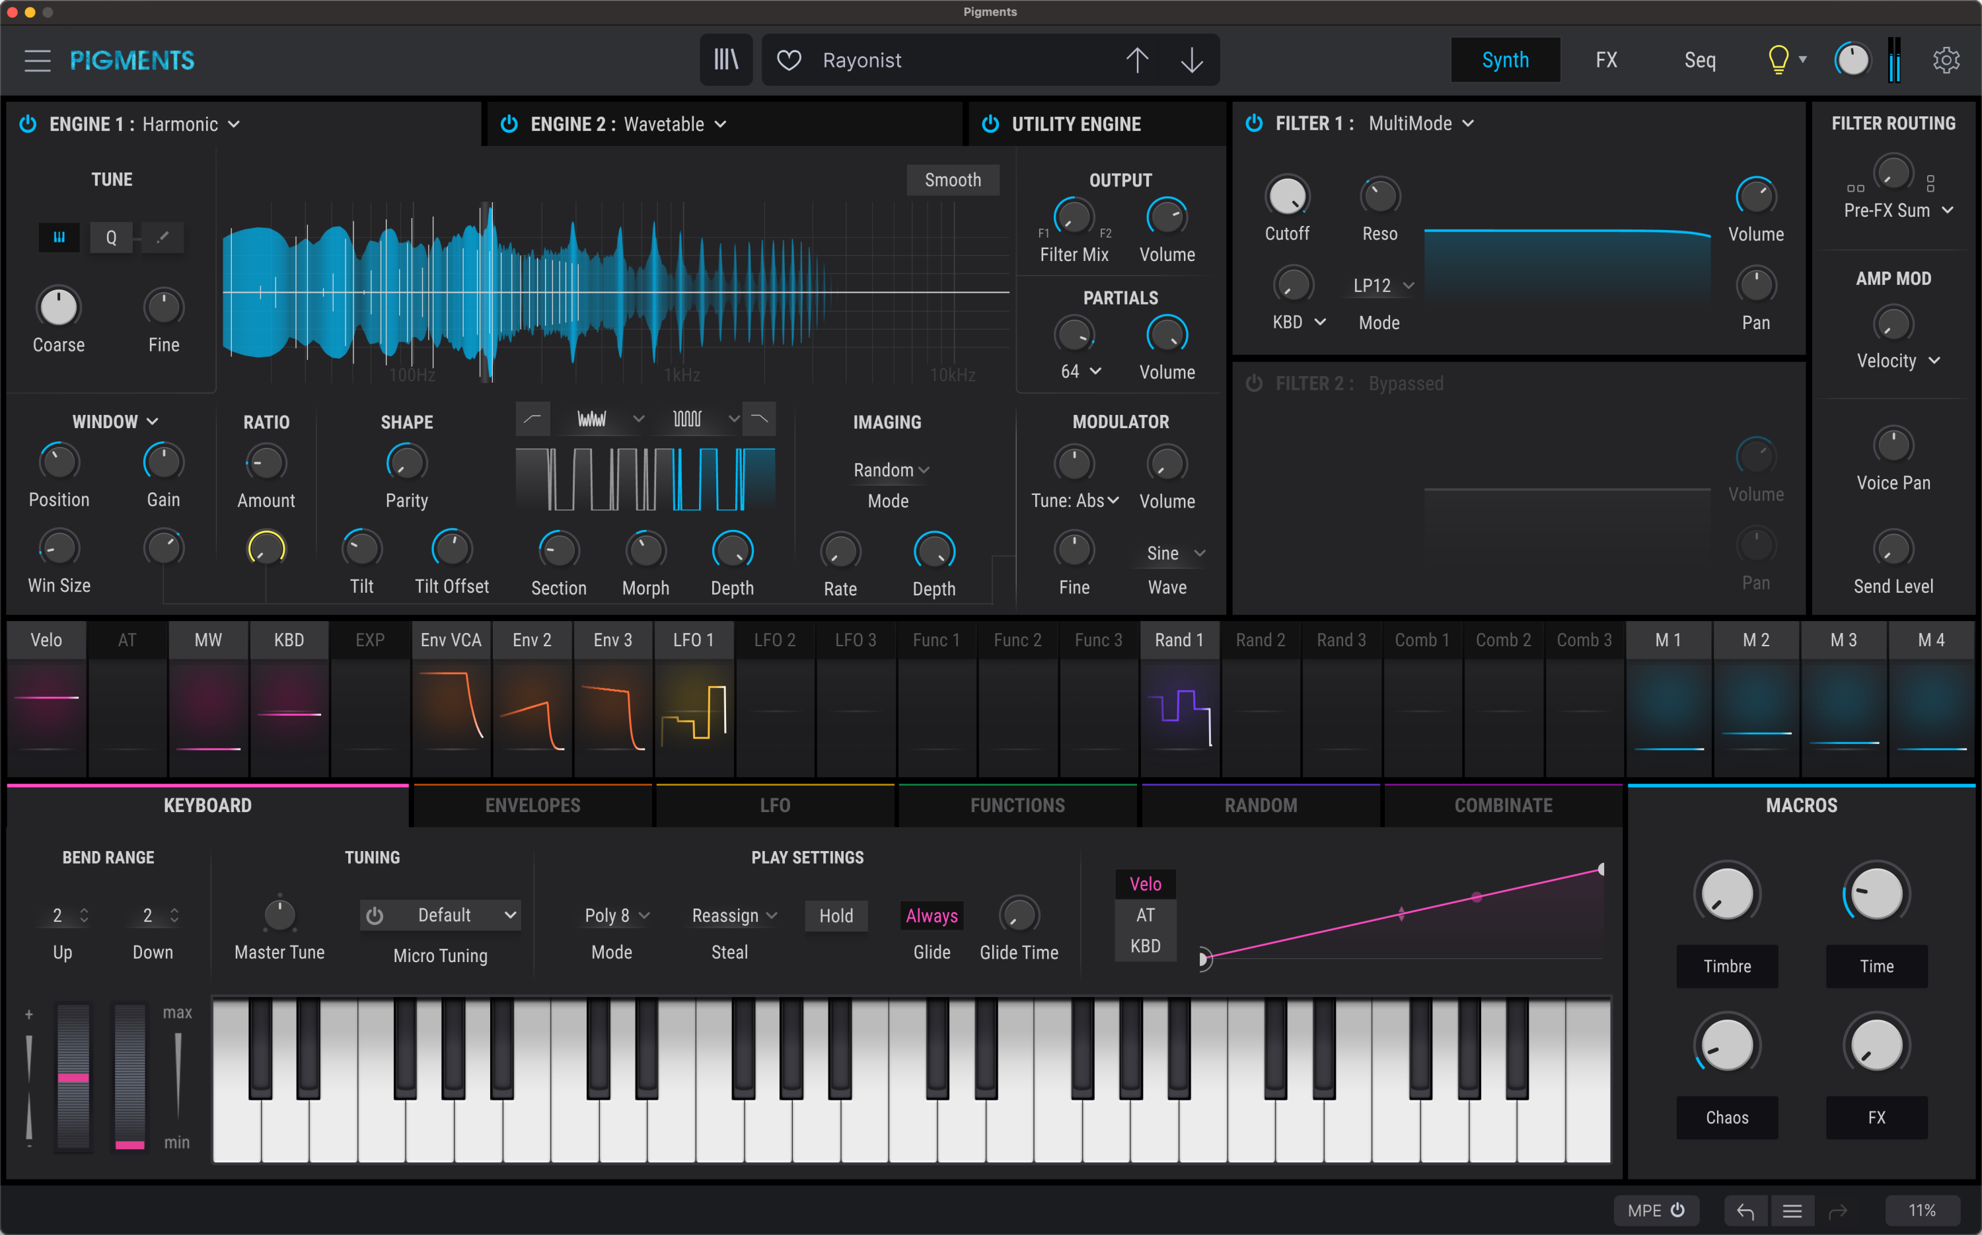Favorite the Rayonist preset with the heart icon

[789, 59]
